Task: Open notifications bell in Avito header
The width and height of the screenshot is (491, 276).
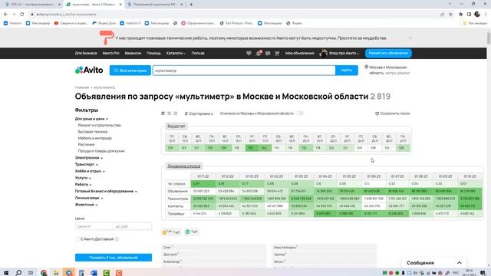Action: 259,53
